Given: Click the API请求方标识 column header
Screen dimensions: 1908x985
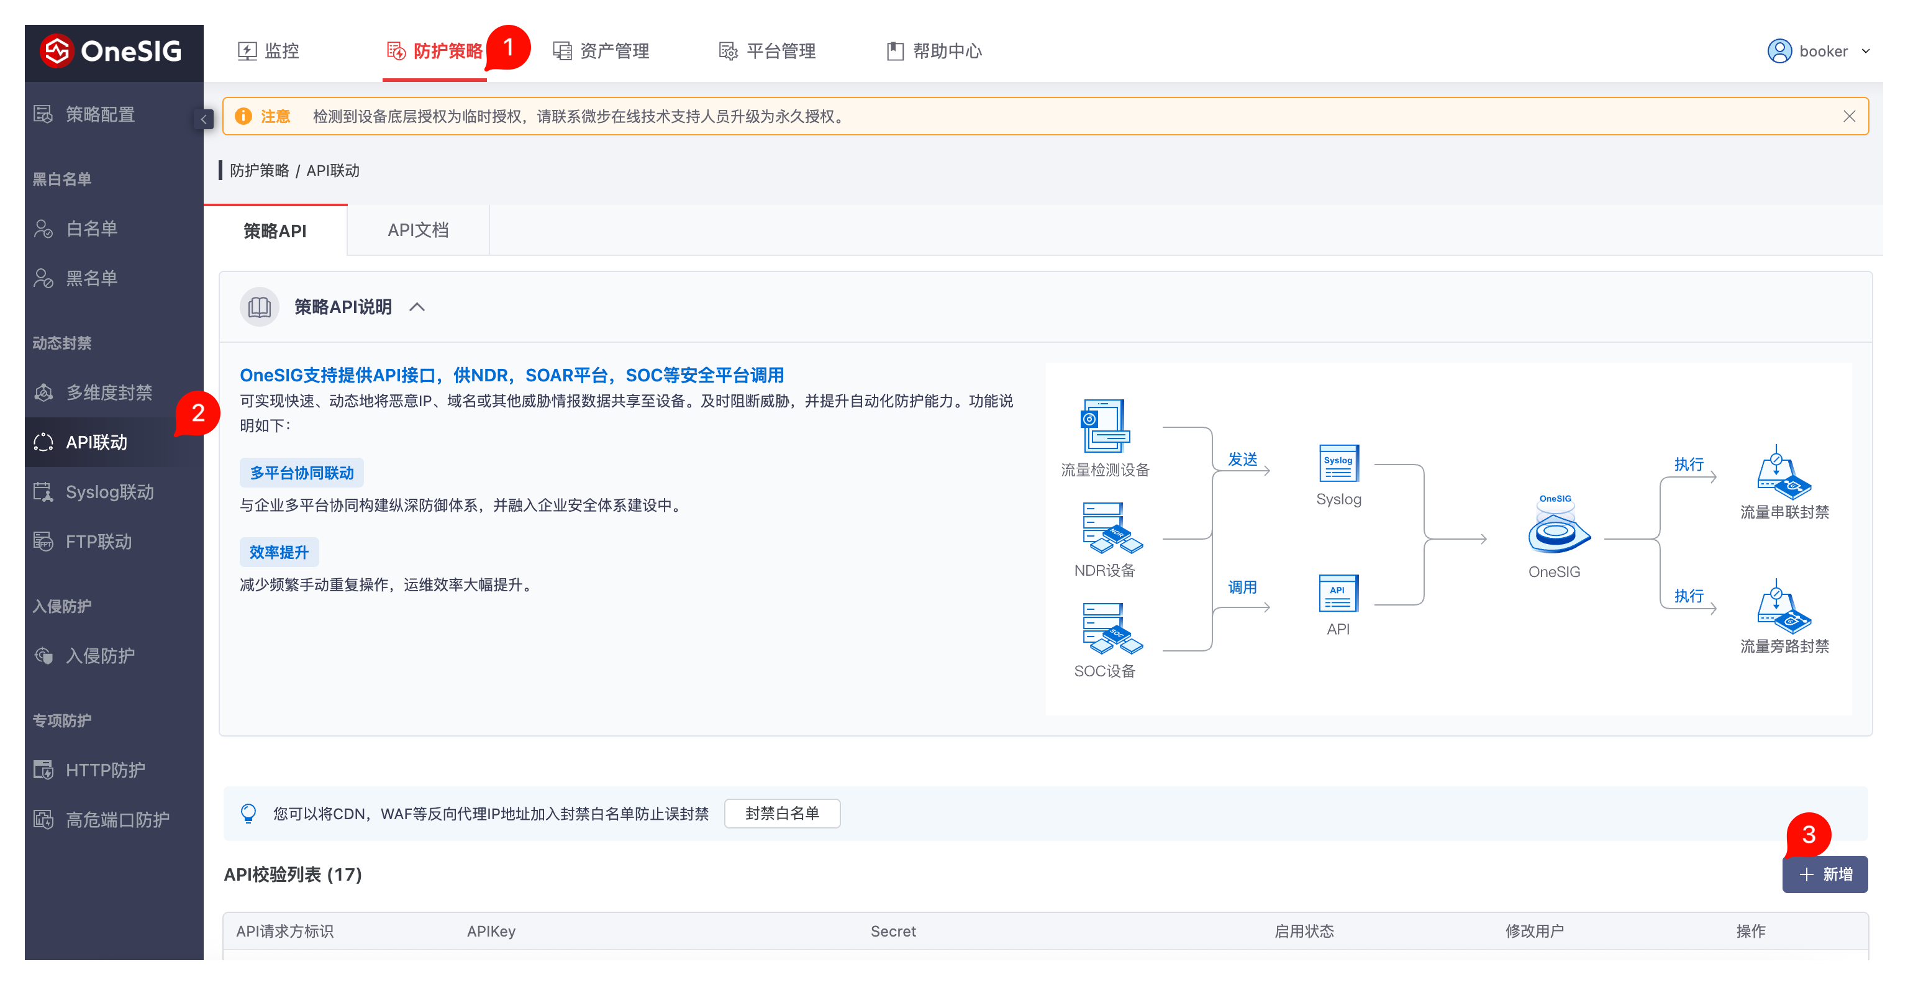Looking at the screenshot, I should click(284, 930).
